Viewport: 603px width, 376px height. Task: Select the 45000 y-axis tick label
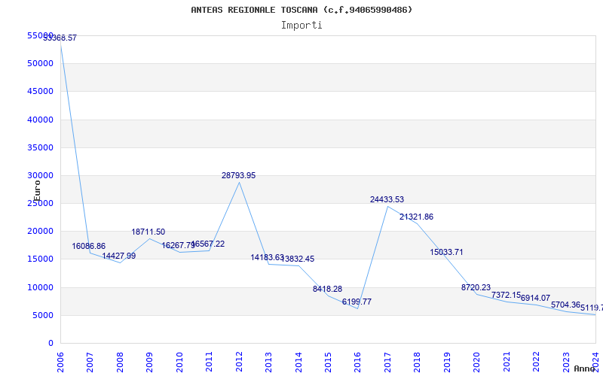[x=41, y=91]
